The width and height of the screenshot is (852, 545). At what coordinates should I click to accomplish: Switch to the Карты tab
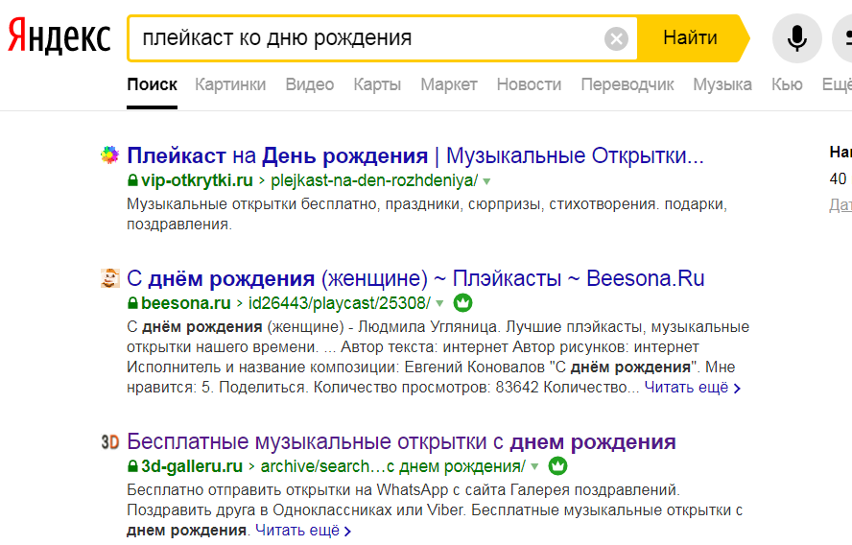pos(377,84)
